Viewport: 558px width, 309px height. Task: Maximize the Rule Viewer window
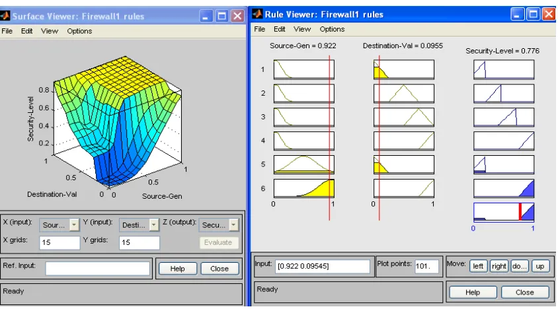pyautogui.click(x=533, y=15)
